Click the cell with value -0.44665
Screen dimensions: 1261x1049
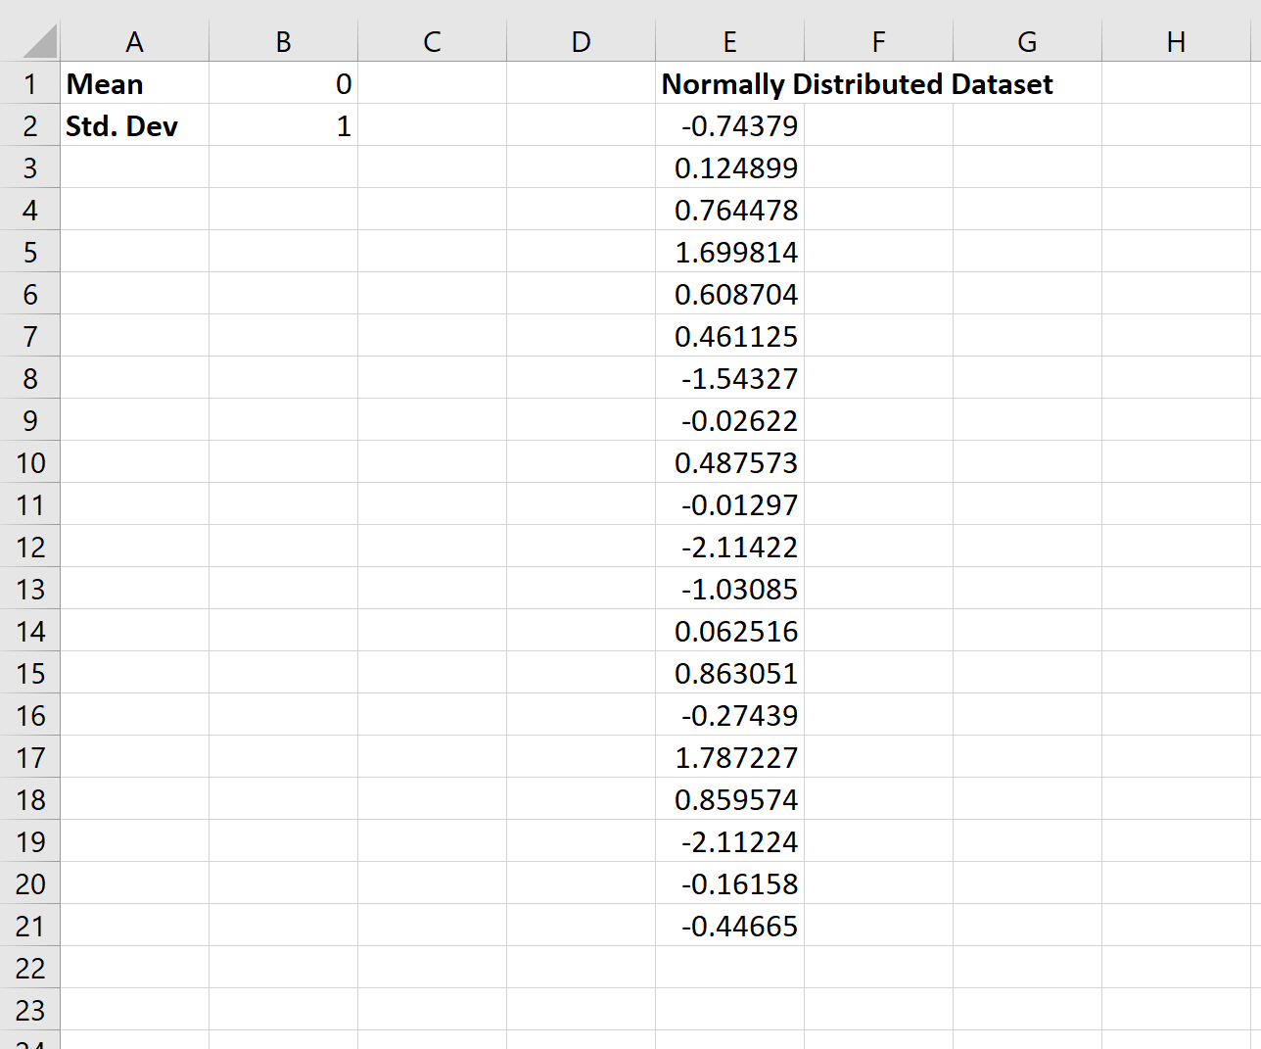(x=729, y=925)
